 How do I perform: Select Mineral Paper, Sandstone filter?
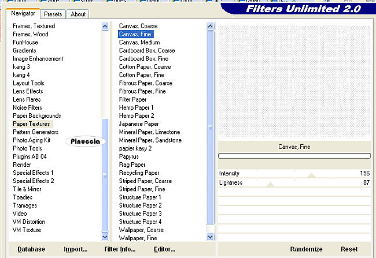point(150,140)
